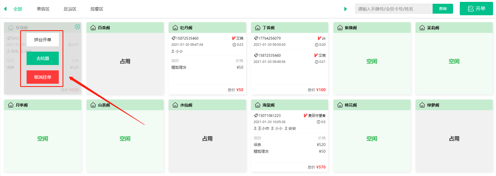
Task: Click the right scroll arrow before search
Action: [345, 9]
